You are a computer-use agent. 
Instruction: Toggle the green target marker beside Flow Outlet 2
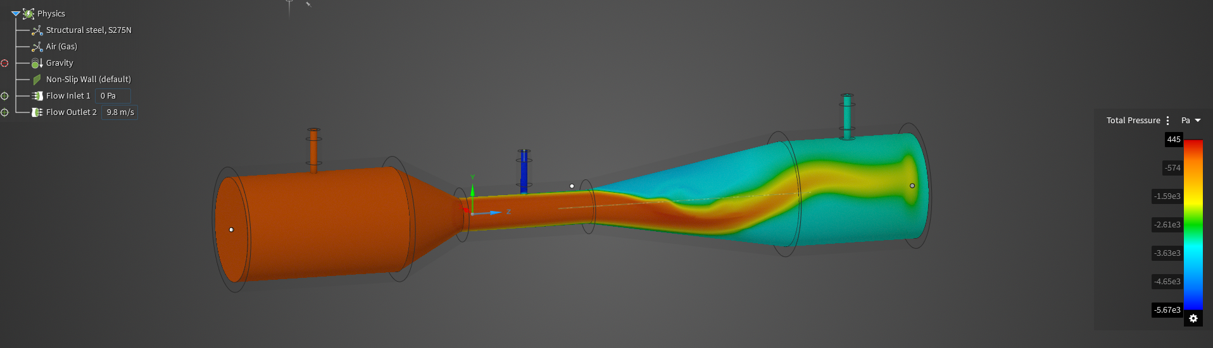(x=4, y=112)
